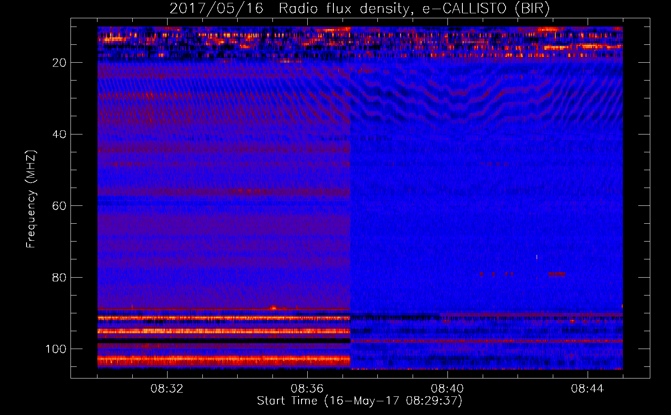Click the plot title '2017/05/16 Radio flux density, e-CALLISTO (BIR)'
This screenshot has height=415, width=671.
360,9
